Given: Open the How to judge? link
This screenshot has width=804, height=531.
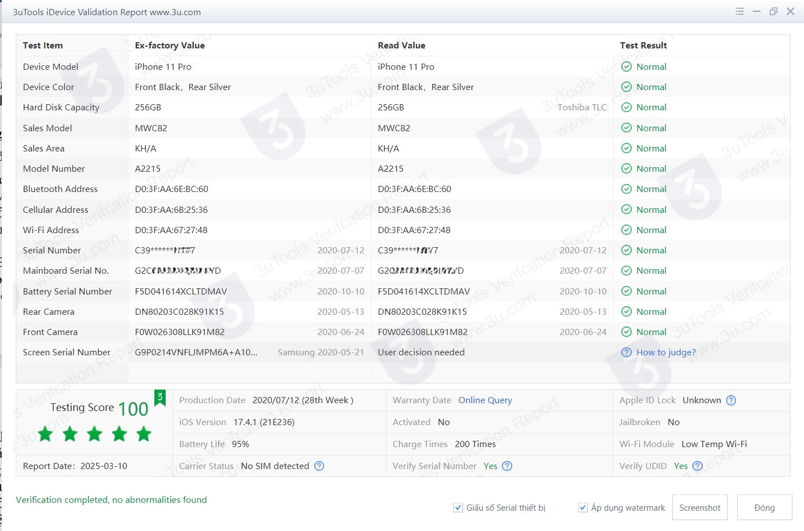Looking at the screenshot, I should (x=665, y=352).
